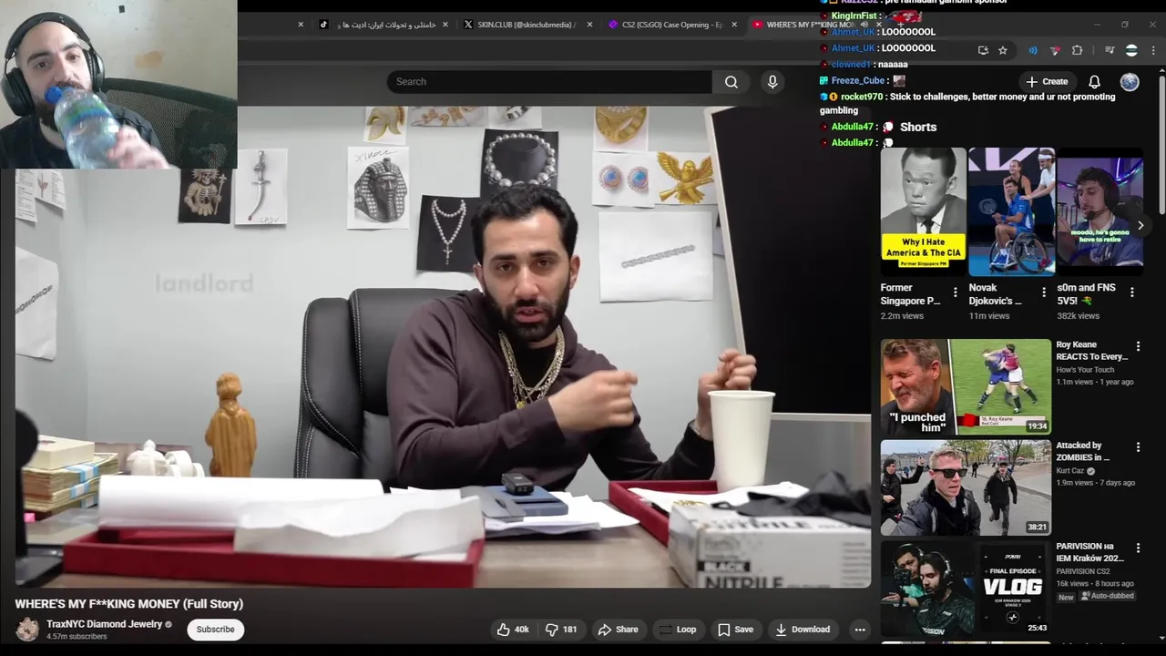Open the browser media control icon
This screenshot has height=656, width=1166.
pyautogui.click(x=1110, y=51)
